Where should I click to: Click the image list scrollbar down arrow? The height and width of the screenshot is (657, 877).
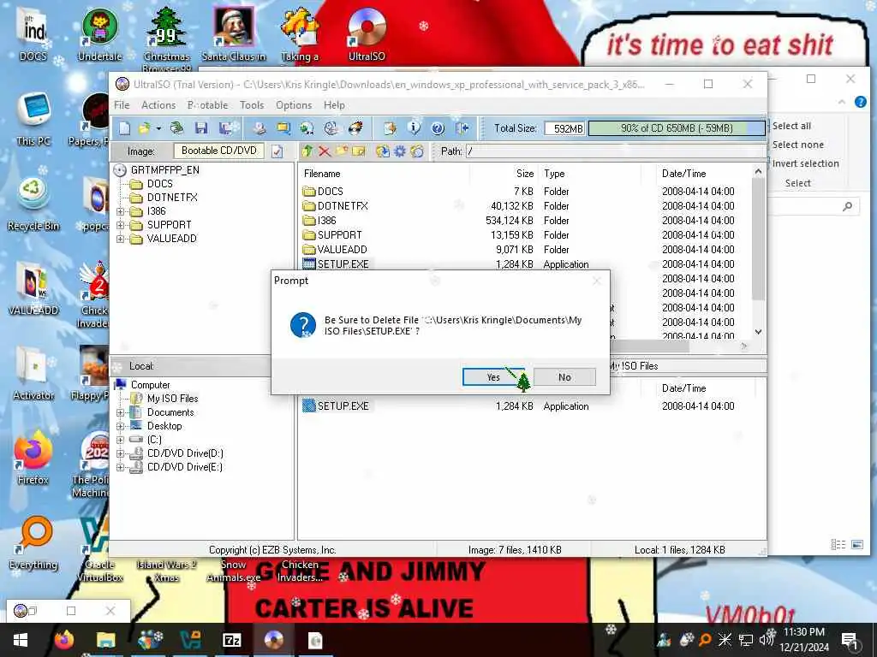coord(758,332)
